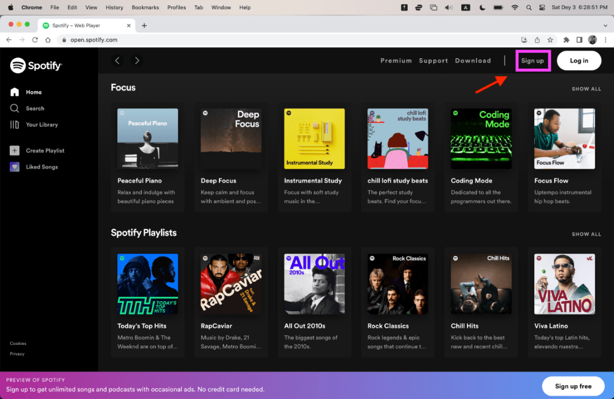Bookmark this page with star icon

point(550,40)
